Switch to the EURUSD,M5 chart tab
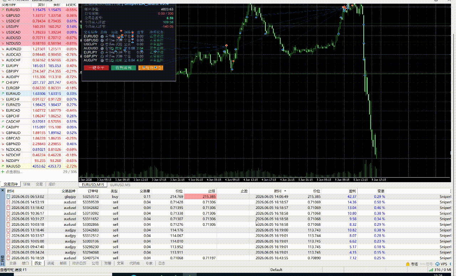456x276 pixels. point(120,185)
